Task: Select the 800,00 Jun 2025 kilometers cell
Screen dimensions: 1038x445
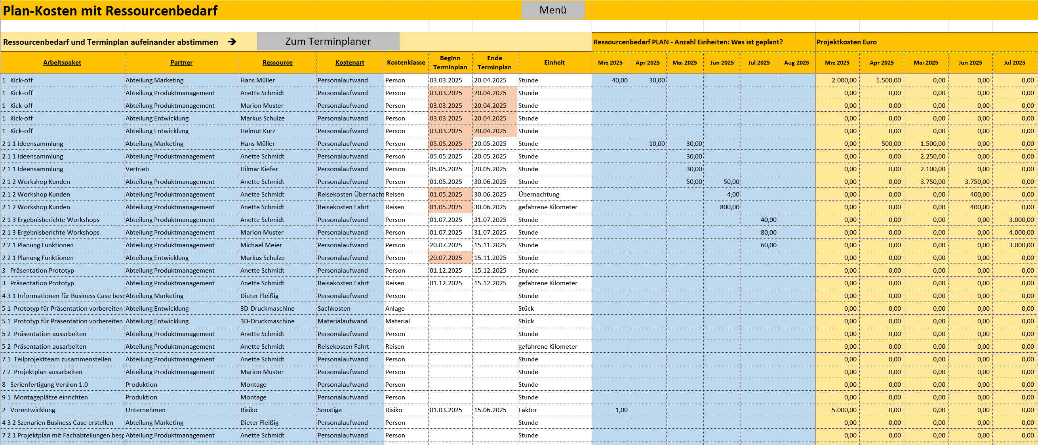Action: coord(722,207)
